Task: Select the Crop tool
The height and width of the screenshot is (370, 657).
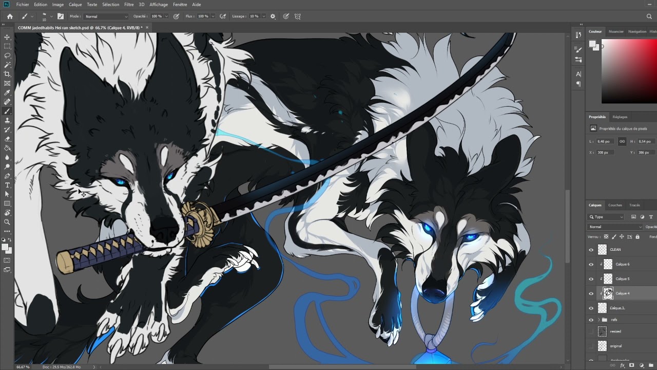Action: click(7, 75)
